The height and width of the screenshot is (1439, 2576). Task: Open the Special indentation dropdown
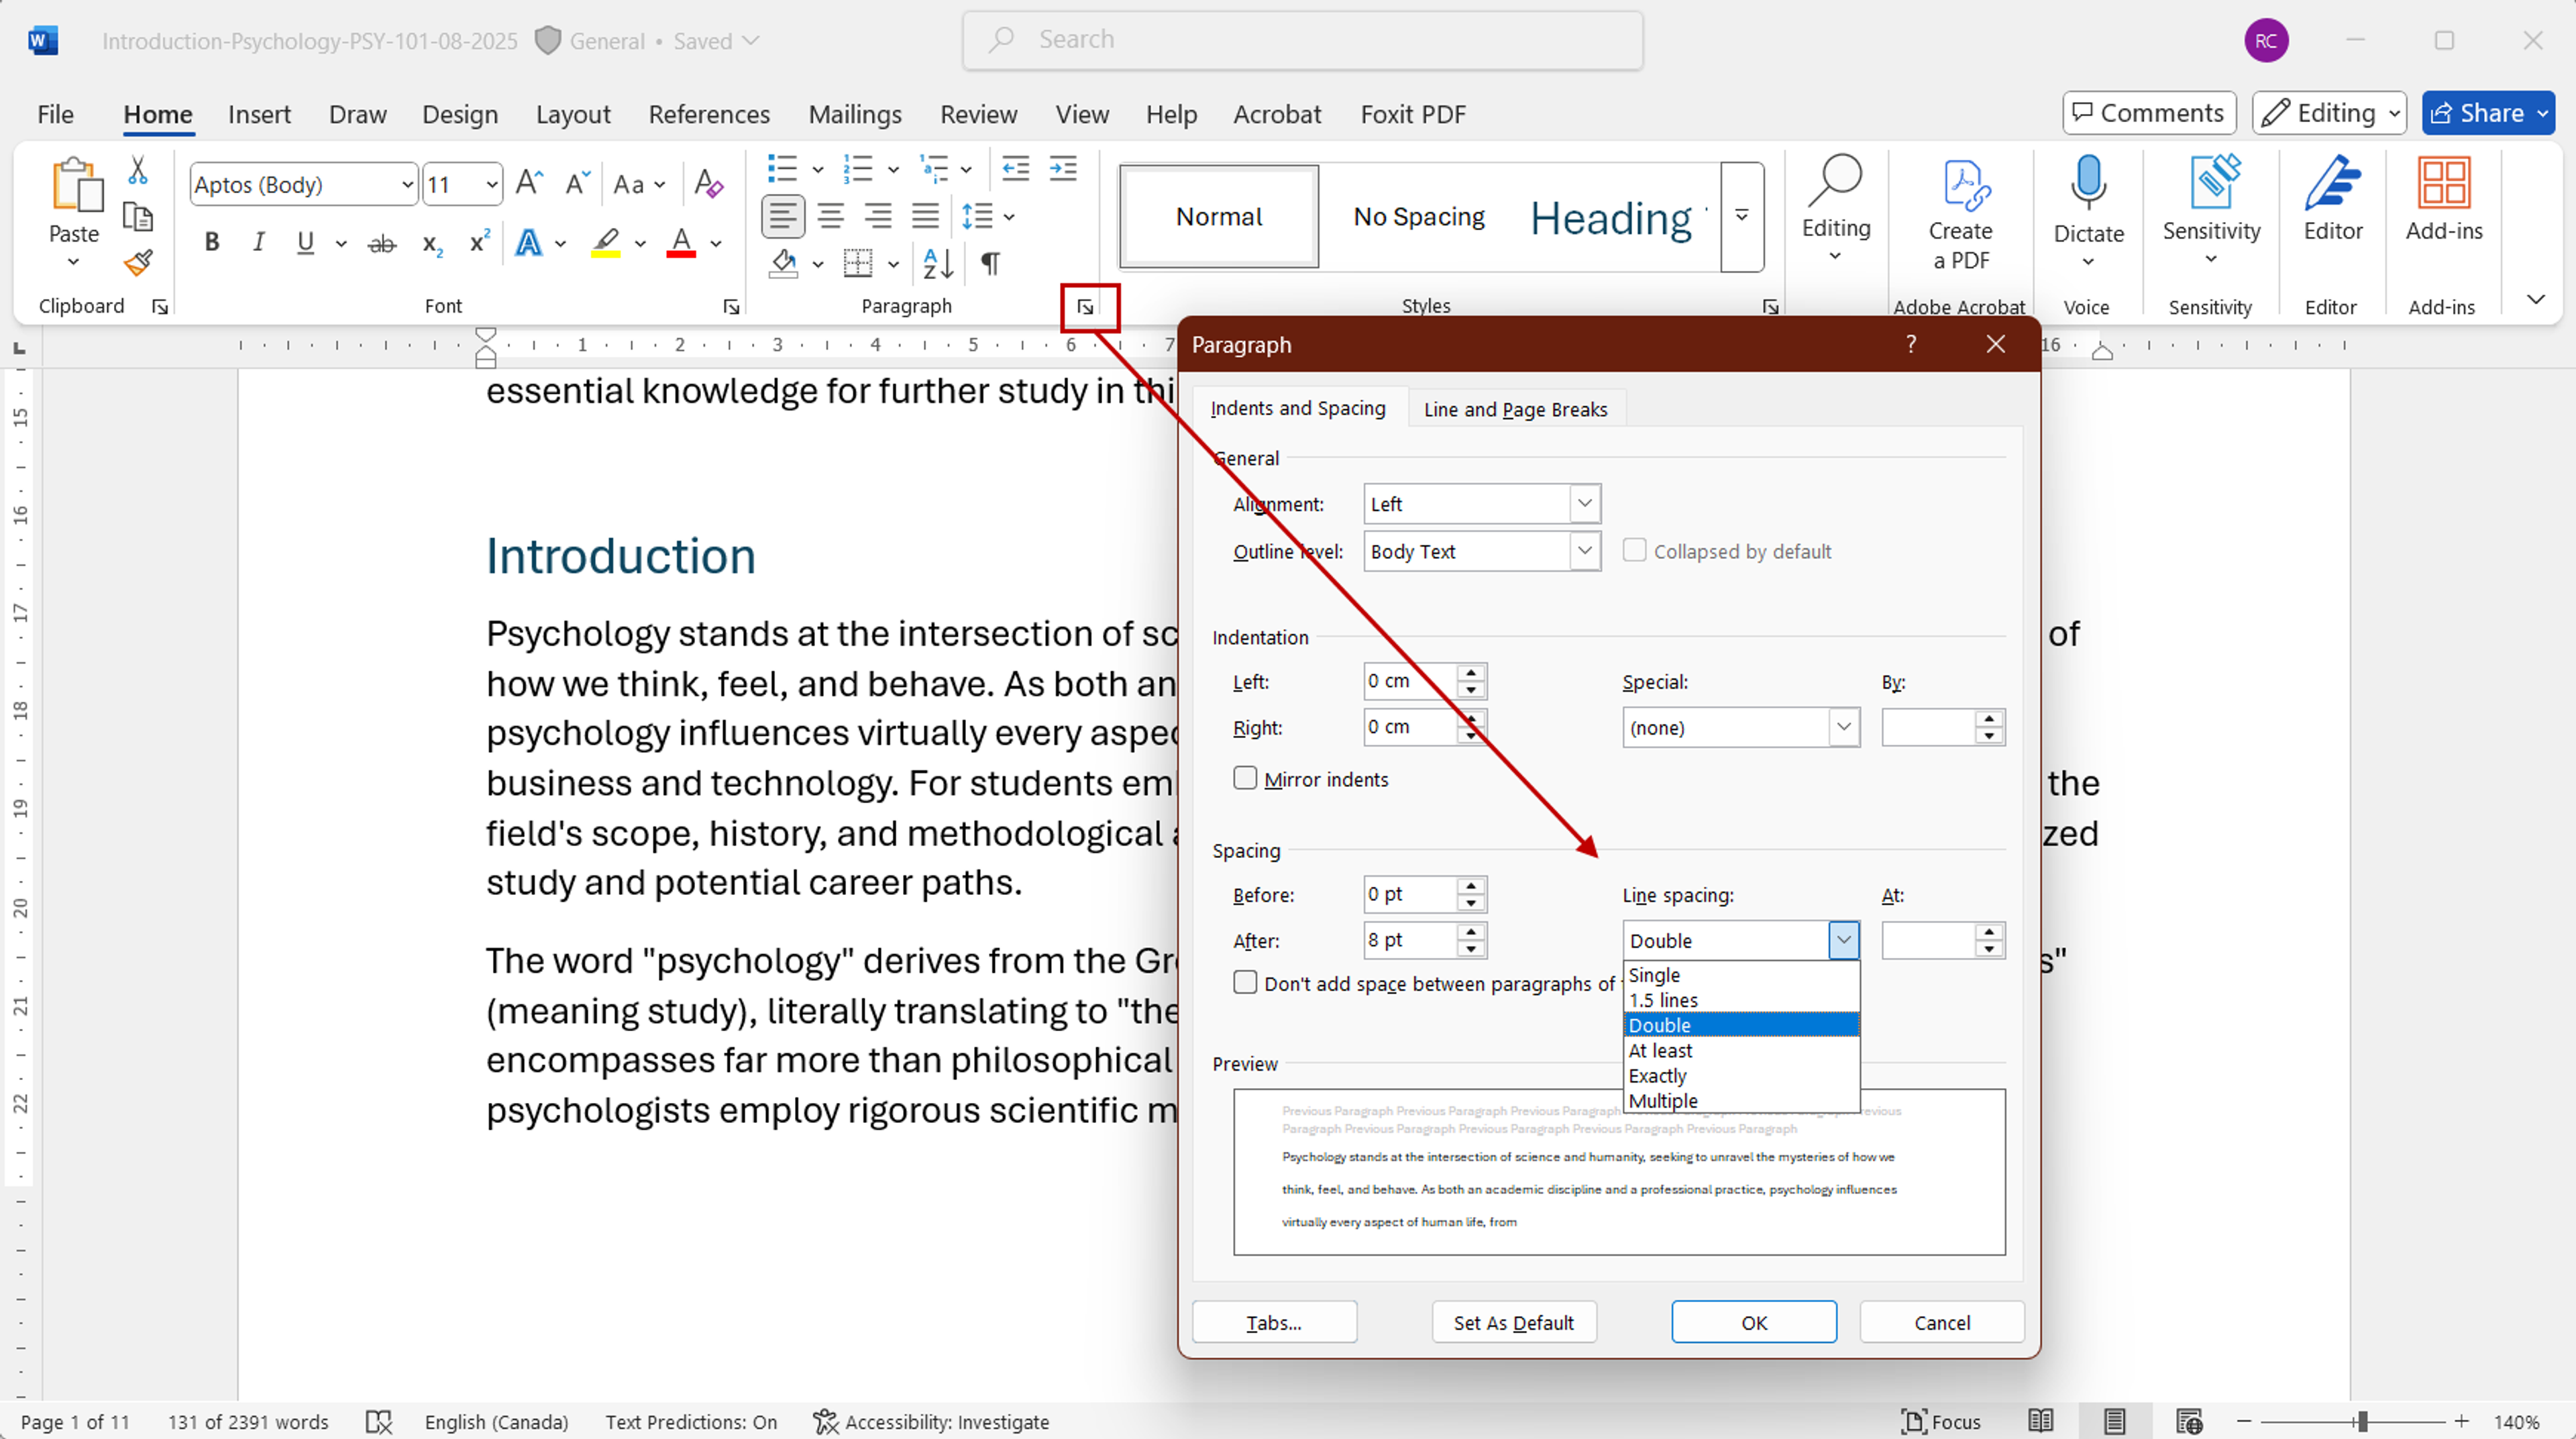pos(1843,727)
